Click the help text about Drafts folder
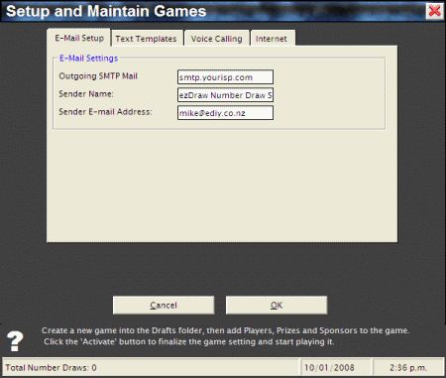Image resolution: width=446 pixels, height=378 pixels. pos(225,336)
